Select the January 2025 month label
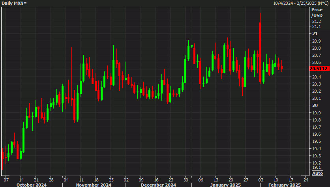 coord(225,185)
